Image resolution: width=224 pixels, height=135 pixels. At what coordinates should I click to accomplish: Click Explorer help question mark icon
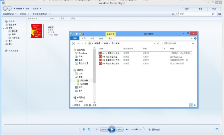[195, 39]
